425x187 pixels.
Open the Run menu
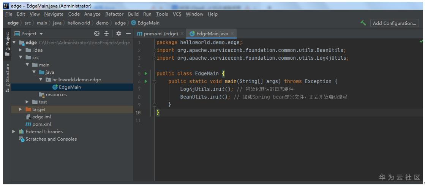[147, 14]
